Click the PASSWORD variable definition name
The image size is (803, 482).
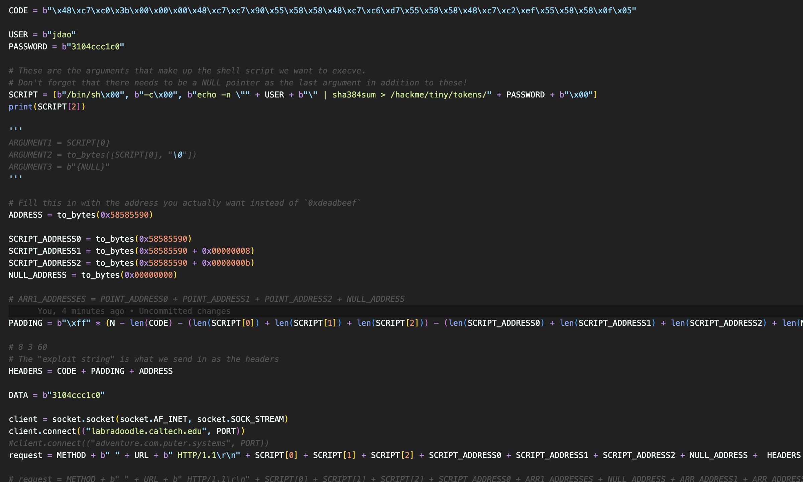tap(28, 47)
